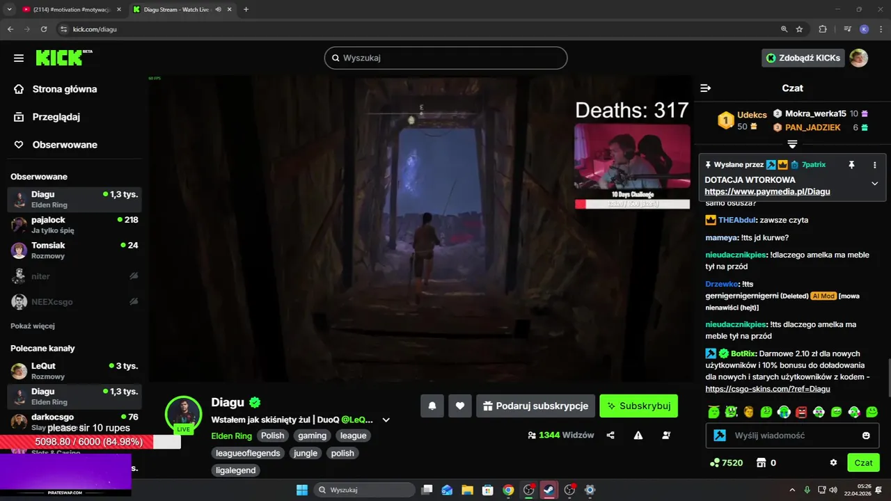
Task: Click the zoom magnifier in the address bar
Action: (x=784, y=29)
